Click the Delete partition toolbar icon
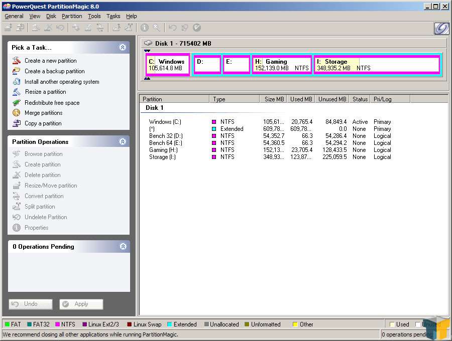The image size is (452, 341). (48, 28)
